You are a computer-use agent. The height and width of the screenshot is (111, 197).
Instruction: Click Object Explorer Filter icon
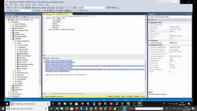tap(22, 17)
